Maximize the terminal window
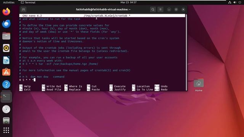This screenshot has height=137, width=244. pyautogui.click(x=176, y=10)
